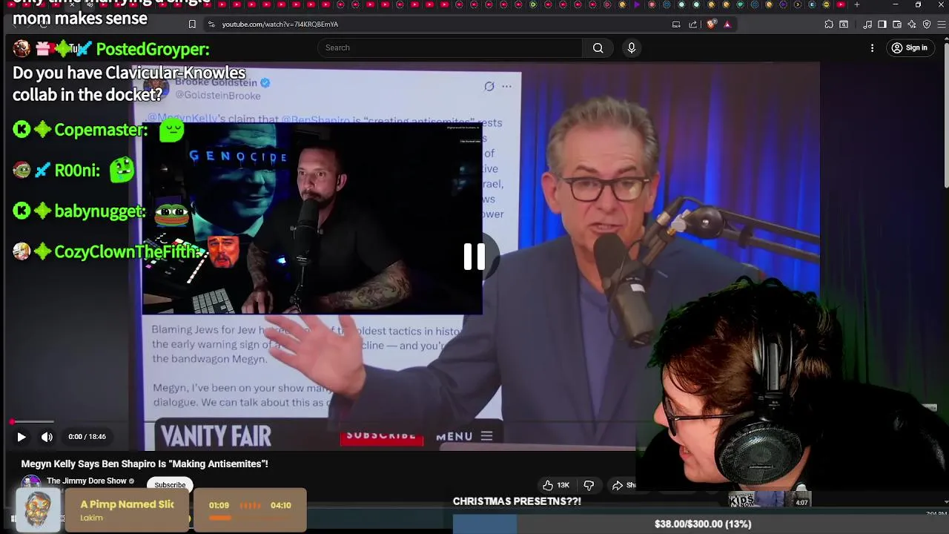Image resolution: width=949 pixels, height=534 pixels.
Task: Open the Brave Wallet icon
Action: point(897,24)
